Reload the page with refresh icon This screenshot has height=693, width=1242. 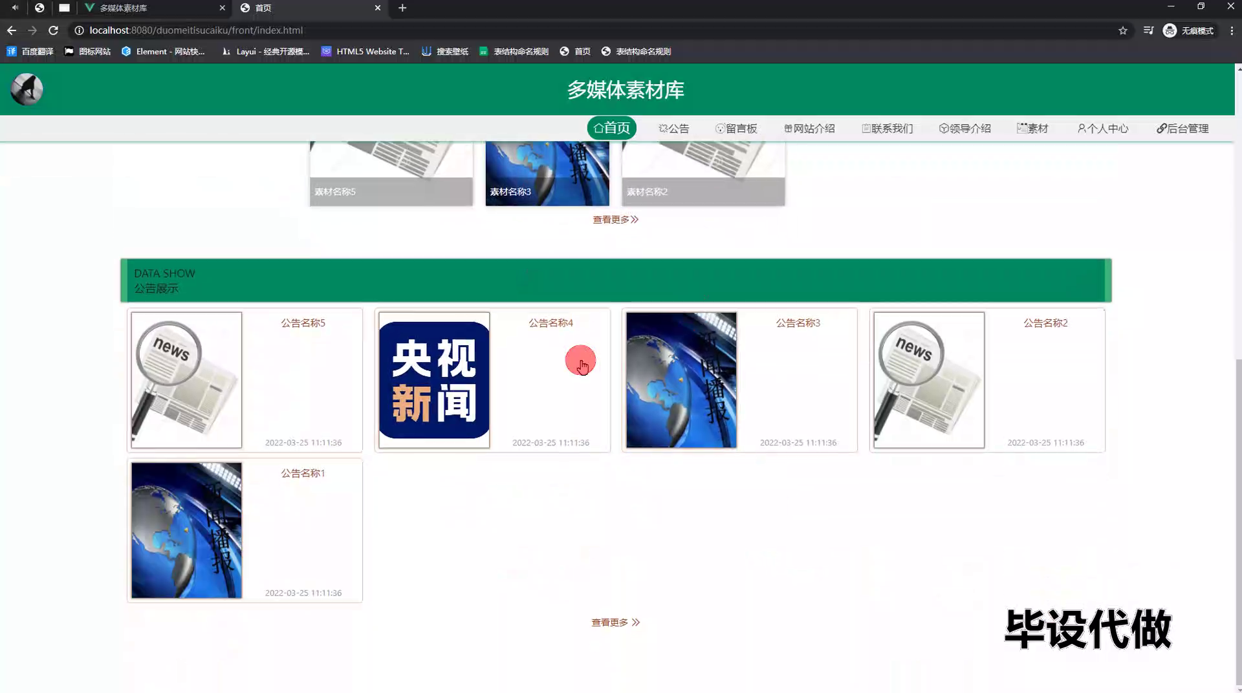54,30
